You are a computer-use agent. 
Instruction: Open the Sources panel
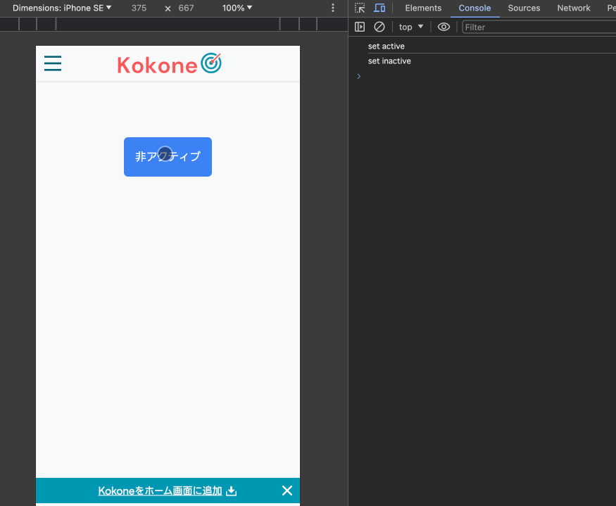524,8
